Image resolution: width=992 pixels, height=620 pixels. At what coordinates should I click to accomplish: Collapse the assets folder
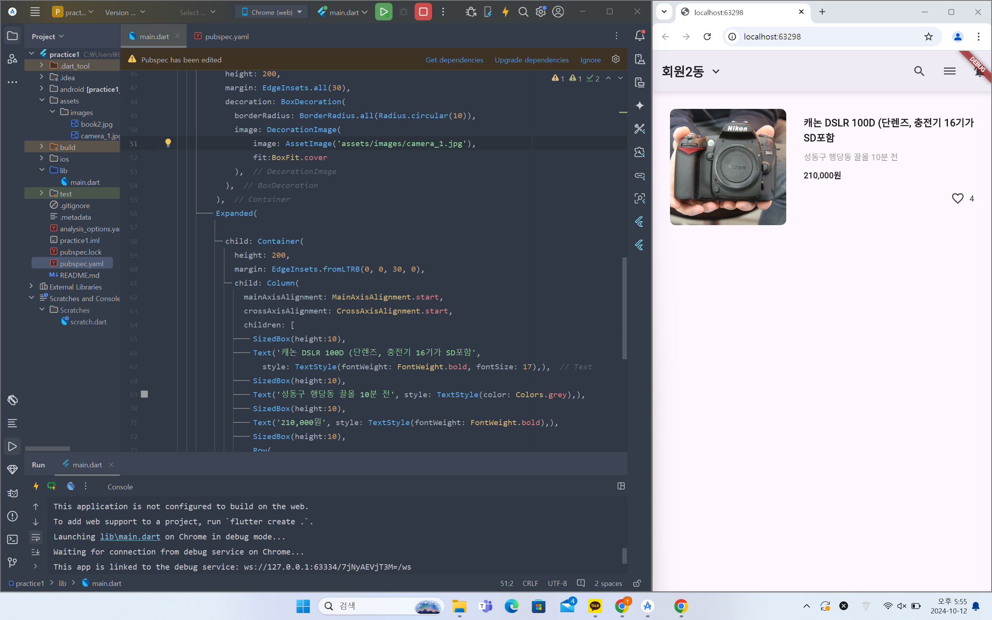41,100
